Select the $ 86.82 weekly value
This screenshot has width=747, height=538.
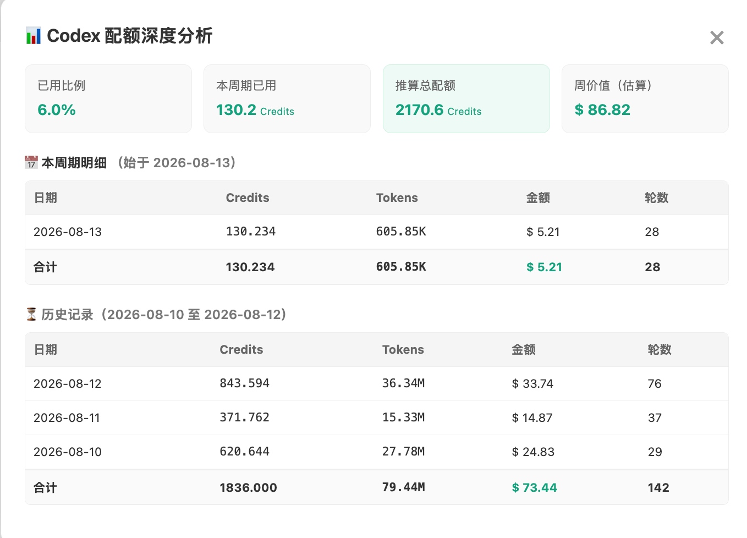[602, 110]
